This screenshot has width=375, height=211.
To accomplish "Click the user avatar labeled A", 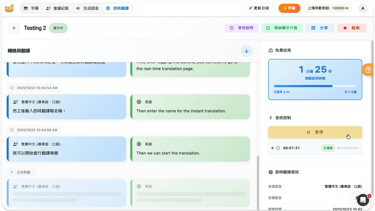I will 363,8.
